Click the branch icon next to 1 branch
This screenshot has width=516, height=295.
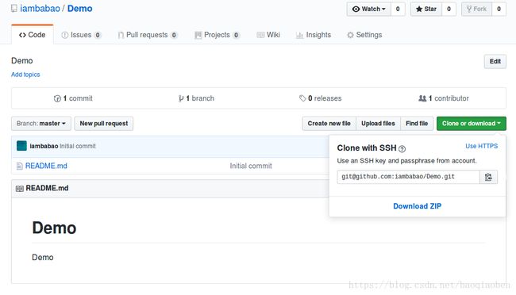(181, 98)
